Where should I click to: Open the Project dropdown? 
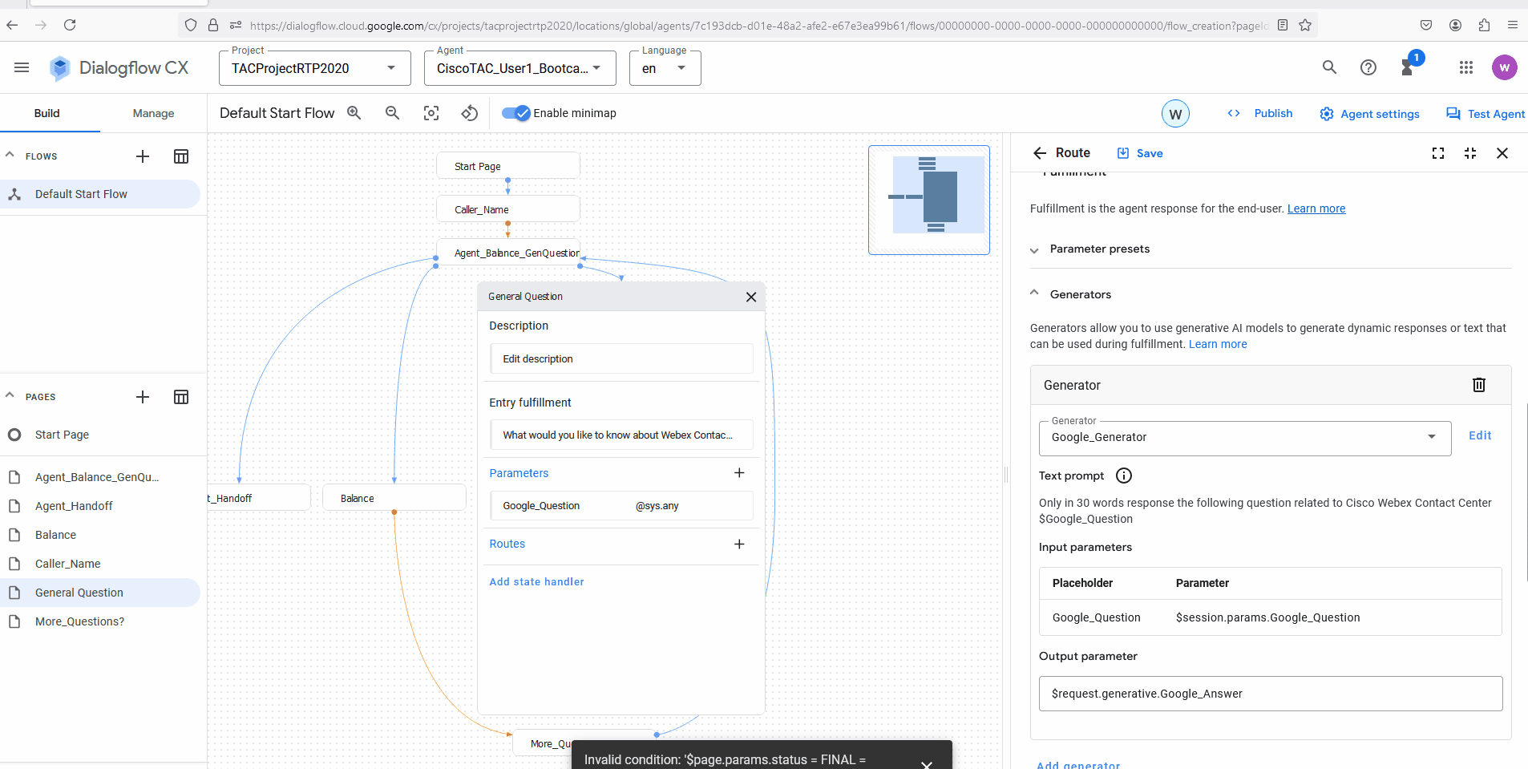click(x=315, y=68)
